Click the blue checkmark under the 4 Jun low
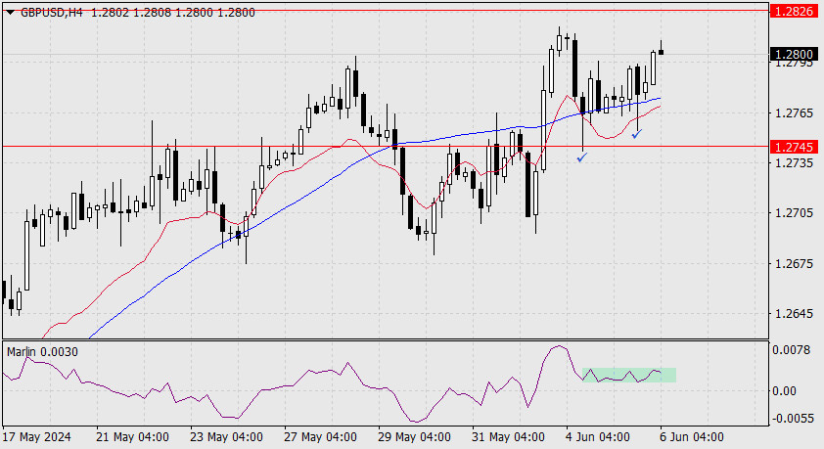Viewport: 824px width, 449px height. 581,157
